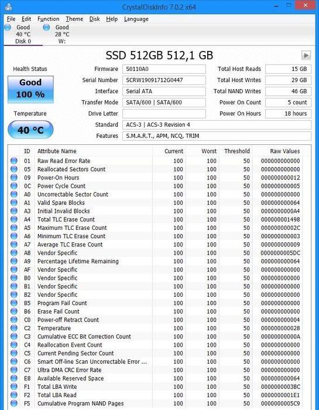Click status icon for Maximum TLC Erase Count

pyautogui.click(x=14, y=228)
